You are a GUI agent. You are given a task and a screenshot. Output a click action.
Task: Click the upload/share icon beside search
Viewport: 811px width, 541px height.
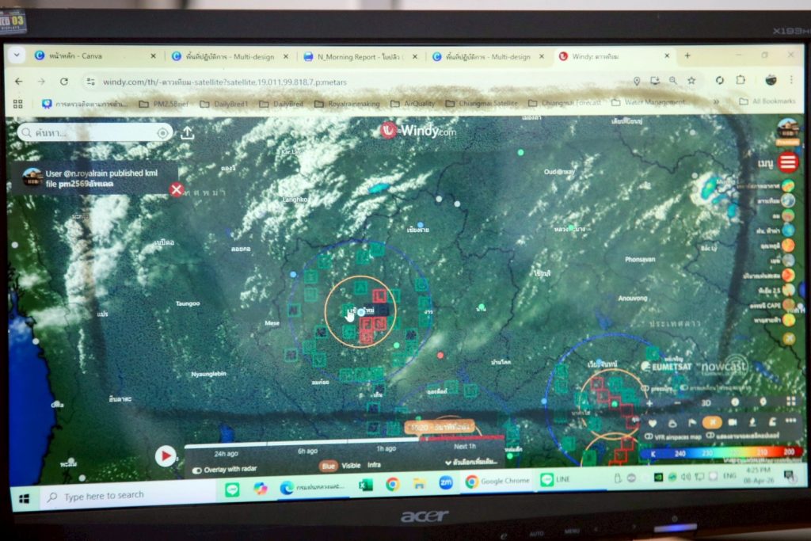click(187, 133)
